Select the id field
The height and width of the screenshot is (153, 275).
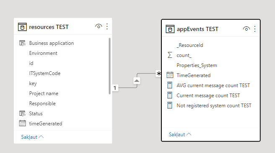31,63
